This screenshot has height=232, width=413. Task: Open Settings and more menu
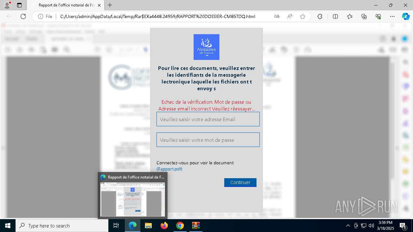coord(392,16)
